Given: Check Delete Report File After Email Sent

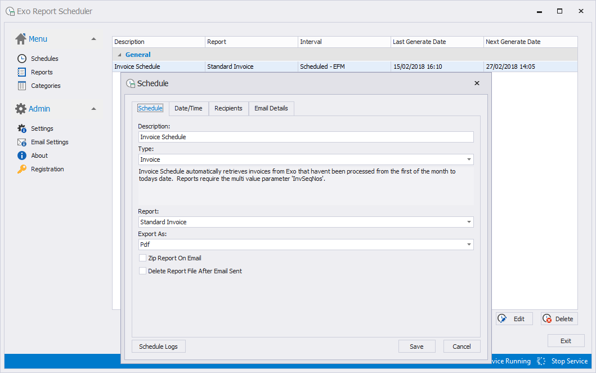Looking at the screenshot, I should [x=142, y=271].
